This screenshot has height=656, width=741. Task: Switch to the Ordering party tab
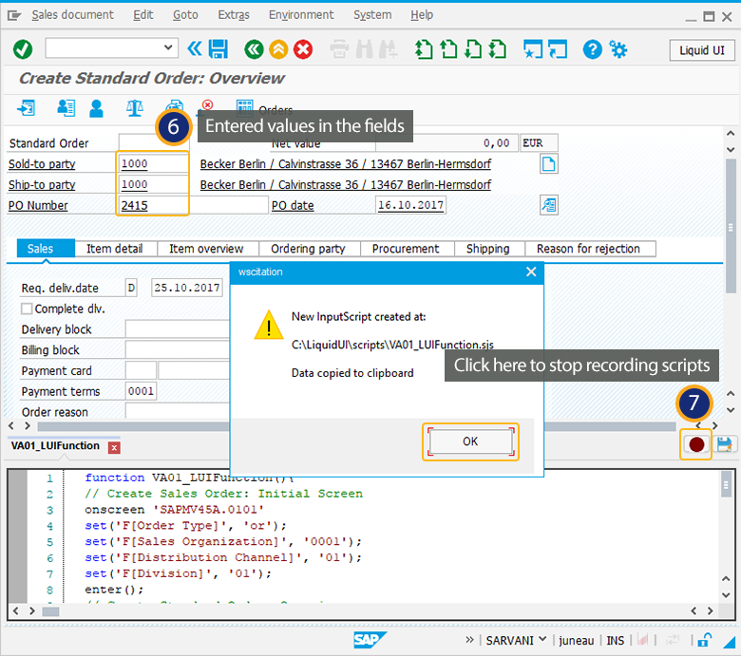pos(308,249)
